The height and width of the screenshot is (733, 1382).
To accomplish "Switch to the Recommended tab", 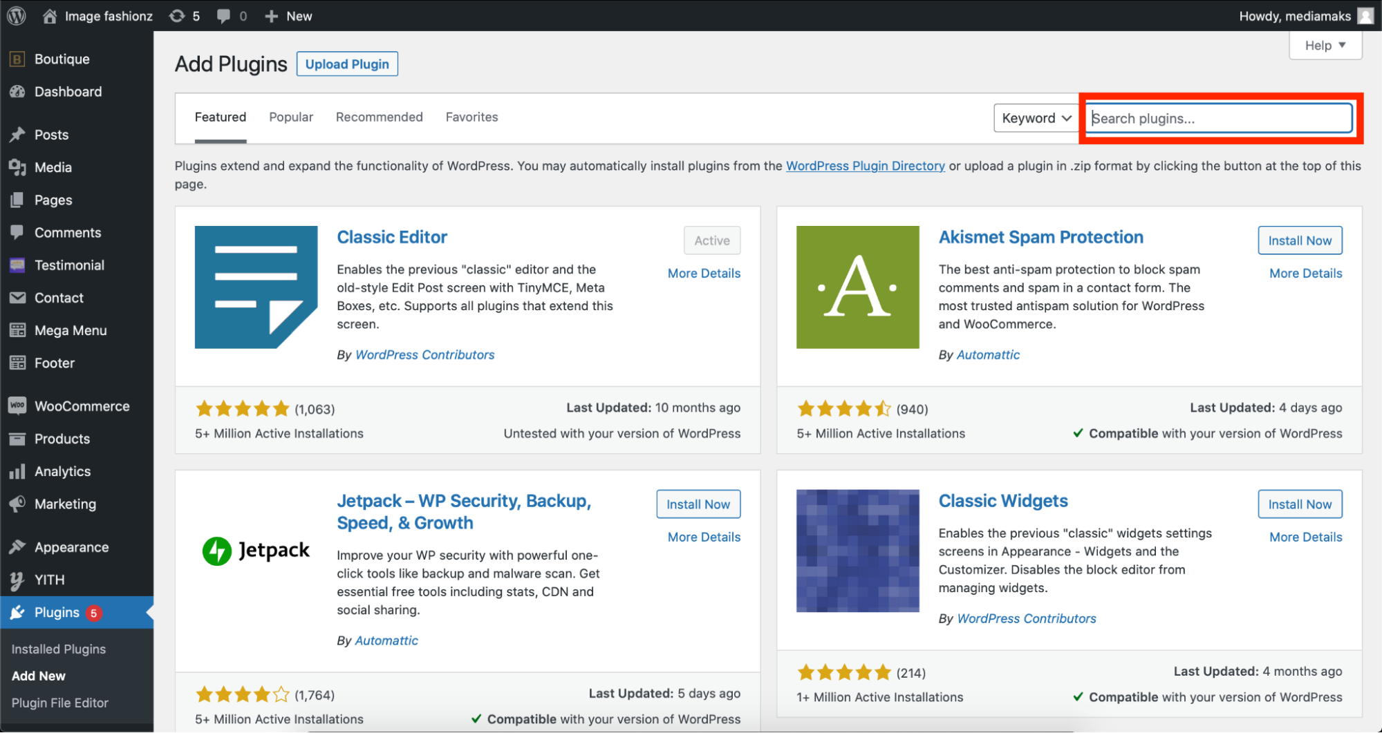I will (379, 117).
